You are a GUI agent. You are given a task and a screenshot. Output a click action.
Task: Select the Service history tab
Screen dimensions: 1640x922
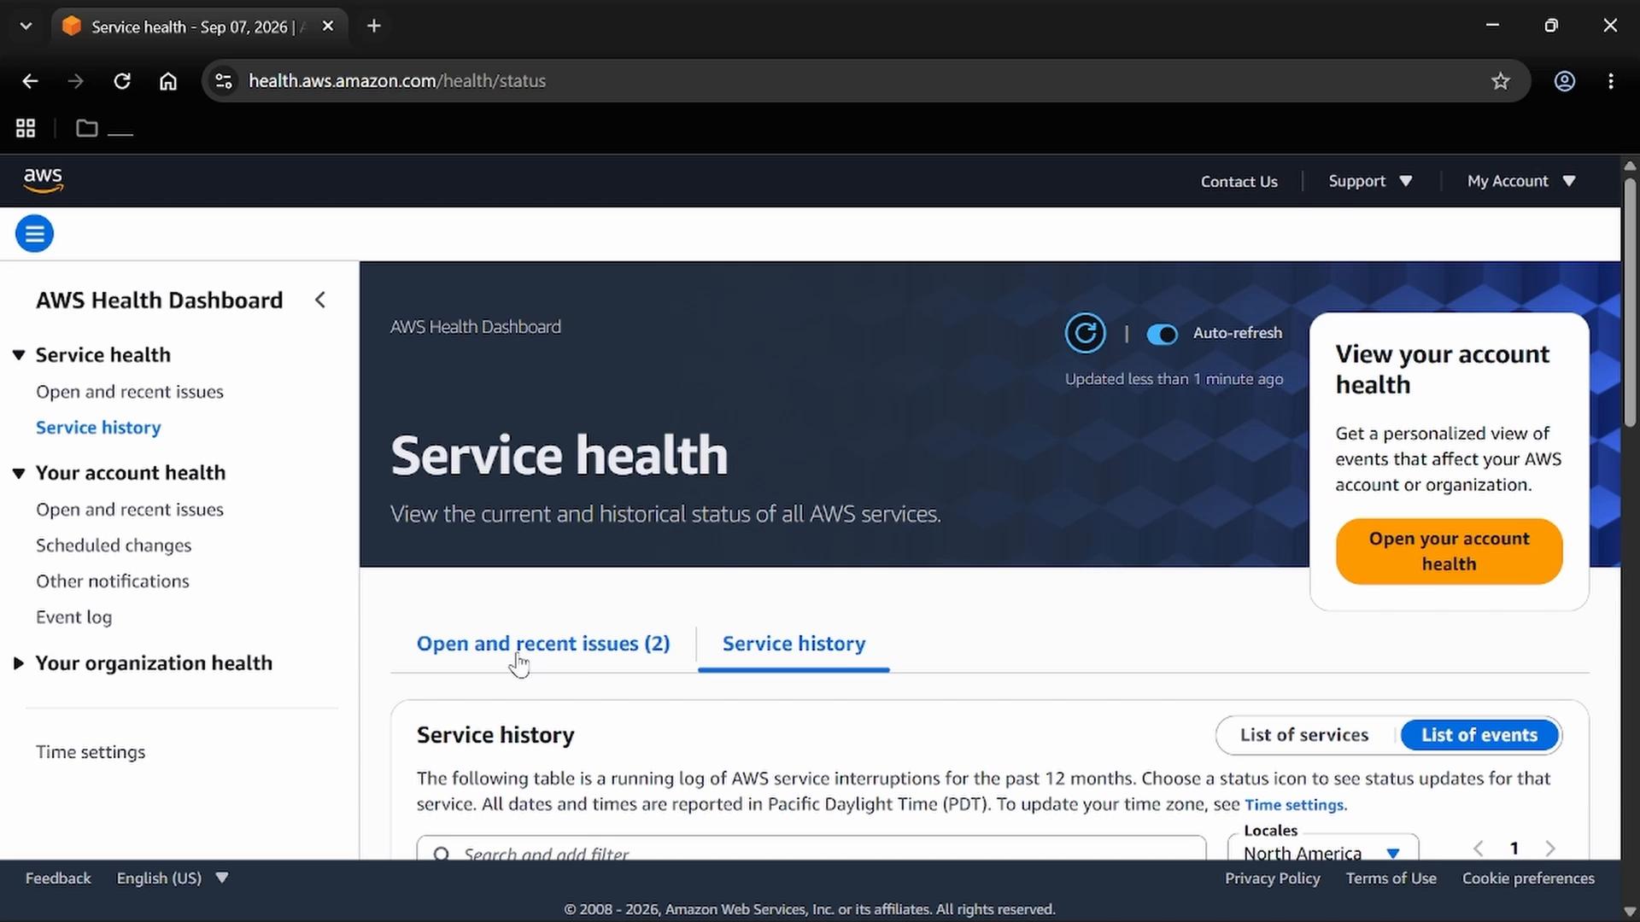click(x=794, y=644)
